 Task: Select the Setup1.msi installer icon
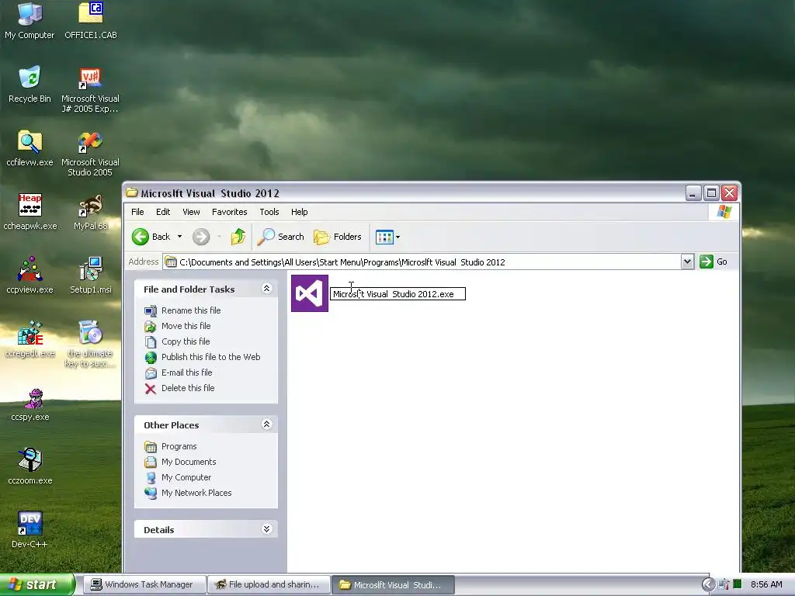(90, 275)
